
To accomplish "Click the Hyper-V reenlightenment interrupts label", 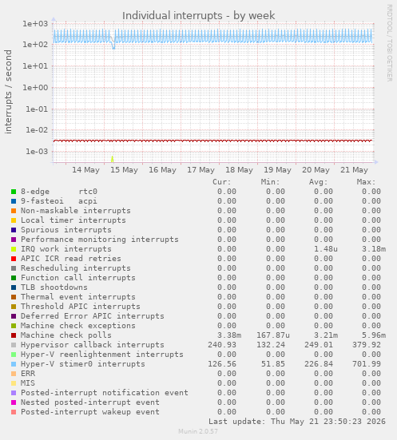I will [102, 355].
